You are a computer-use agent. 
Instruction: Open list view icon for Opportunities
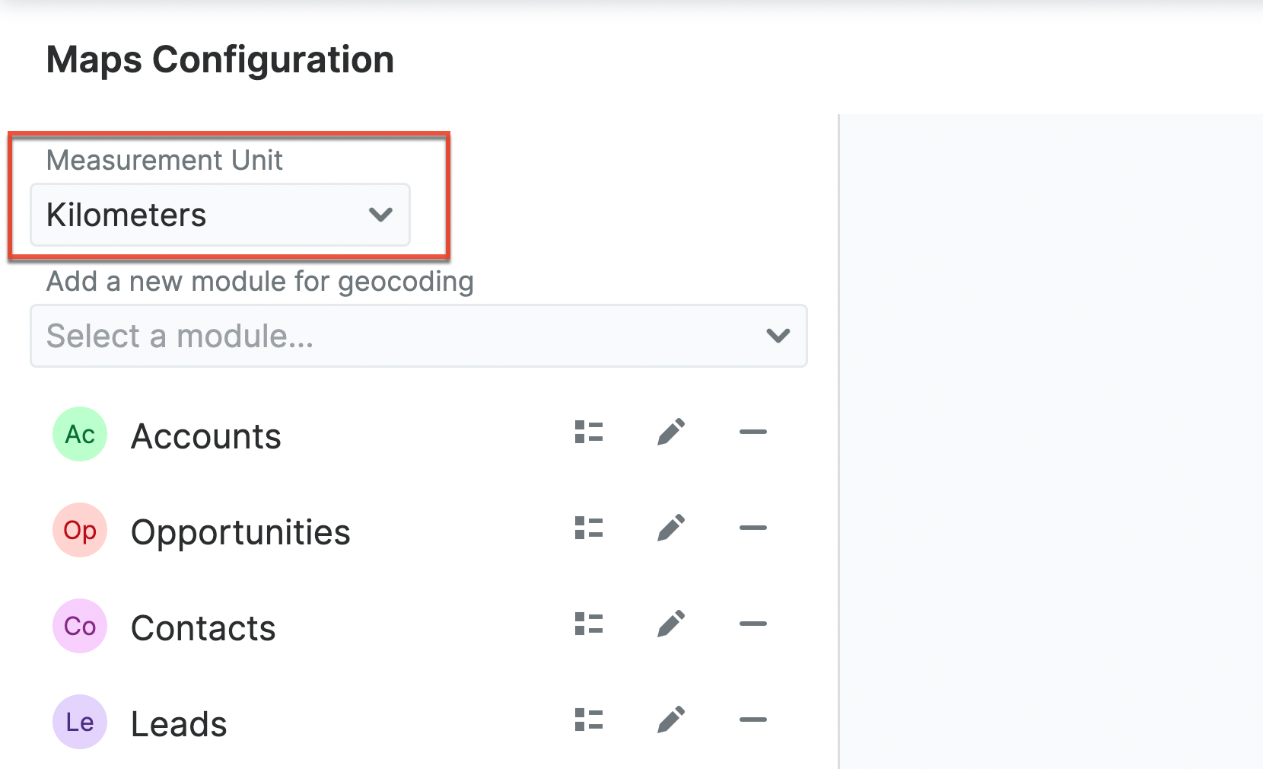click(589, 528)
